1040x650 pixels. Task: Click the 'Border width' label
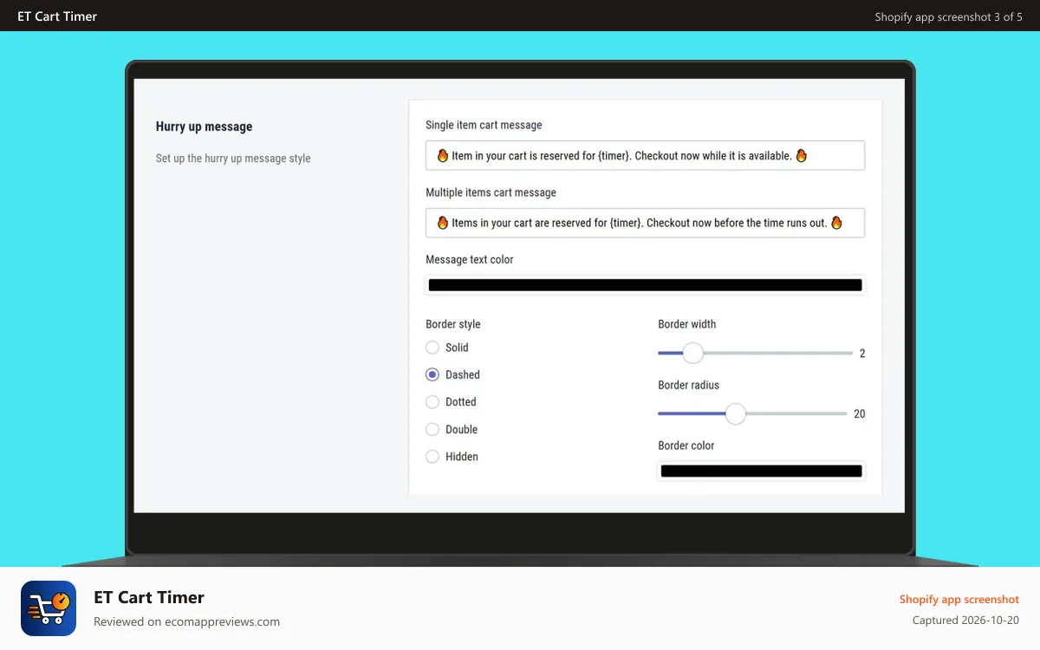(686, 324)
